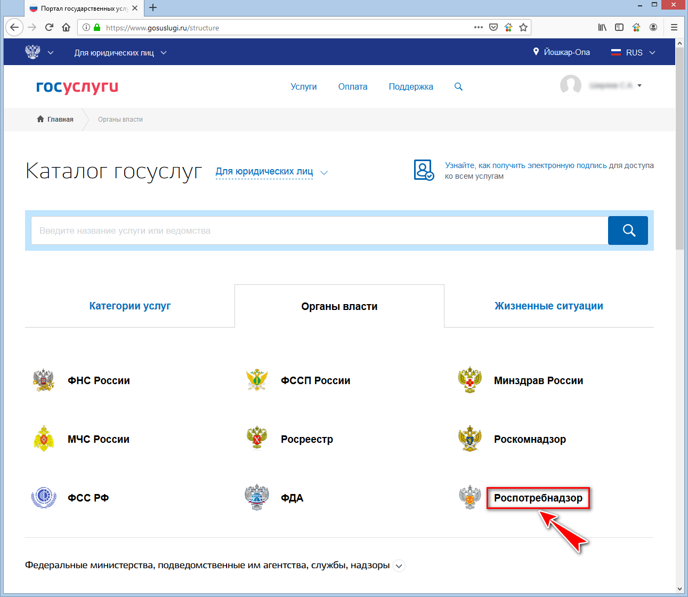Open Роскомнадзор agency link

pyautogui.click(x=530, y=439)
